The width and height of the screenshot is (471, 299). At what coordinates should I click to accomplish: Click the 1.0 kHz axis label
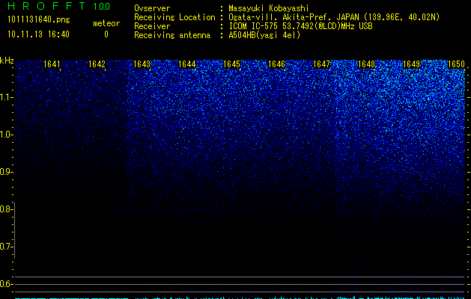[6, 135]
